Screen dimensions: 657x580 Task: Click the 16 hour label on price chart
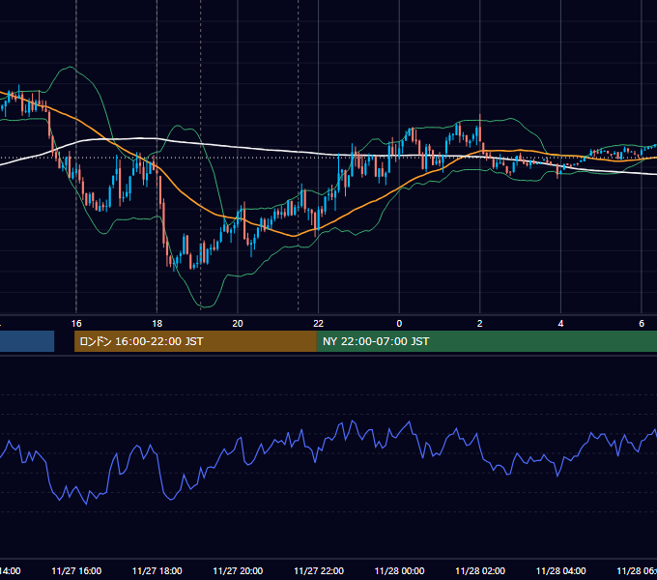76,324
